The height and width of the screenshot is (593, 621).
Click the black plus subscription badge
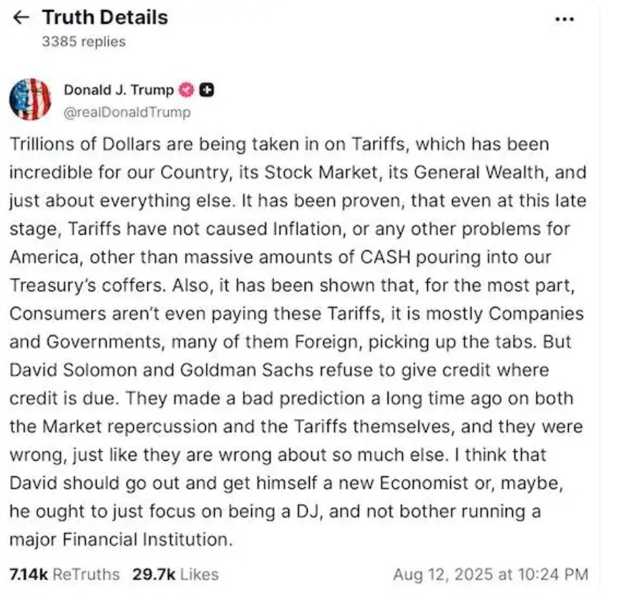[x=205, y=89]
